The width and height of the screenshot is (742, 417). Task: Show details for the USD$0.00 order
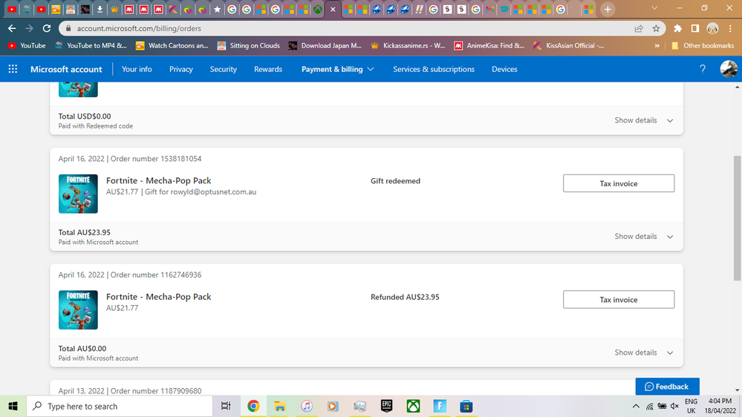coord(643,120)
